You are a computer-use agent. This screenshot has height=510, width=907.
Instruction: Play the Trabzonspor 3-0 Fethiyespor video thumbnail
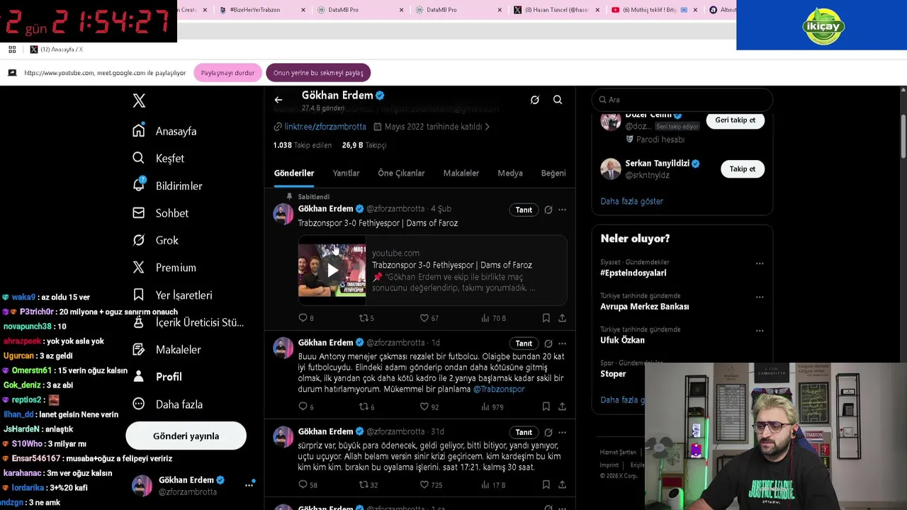(332, 270)
